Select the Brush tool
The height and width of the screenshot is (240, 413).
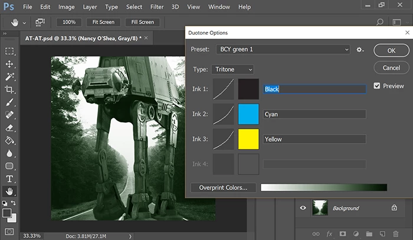[x=9, y=102]
